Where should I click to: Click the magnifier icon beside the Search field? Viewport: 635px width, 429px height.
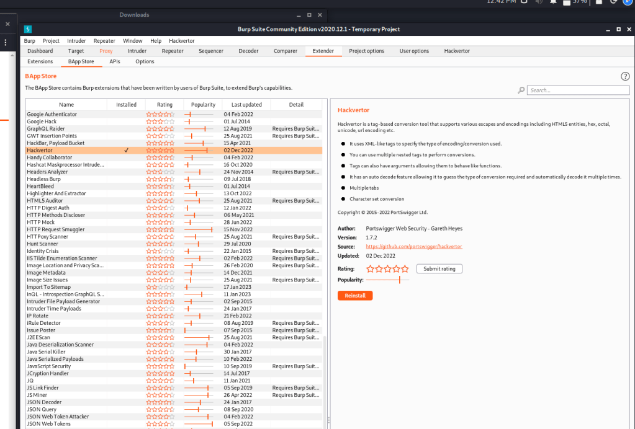pyautogui.click(x=521, y=91)
